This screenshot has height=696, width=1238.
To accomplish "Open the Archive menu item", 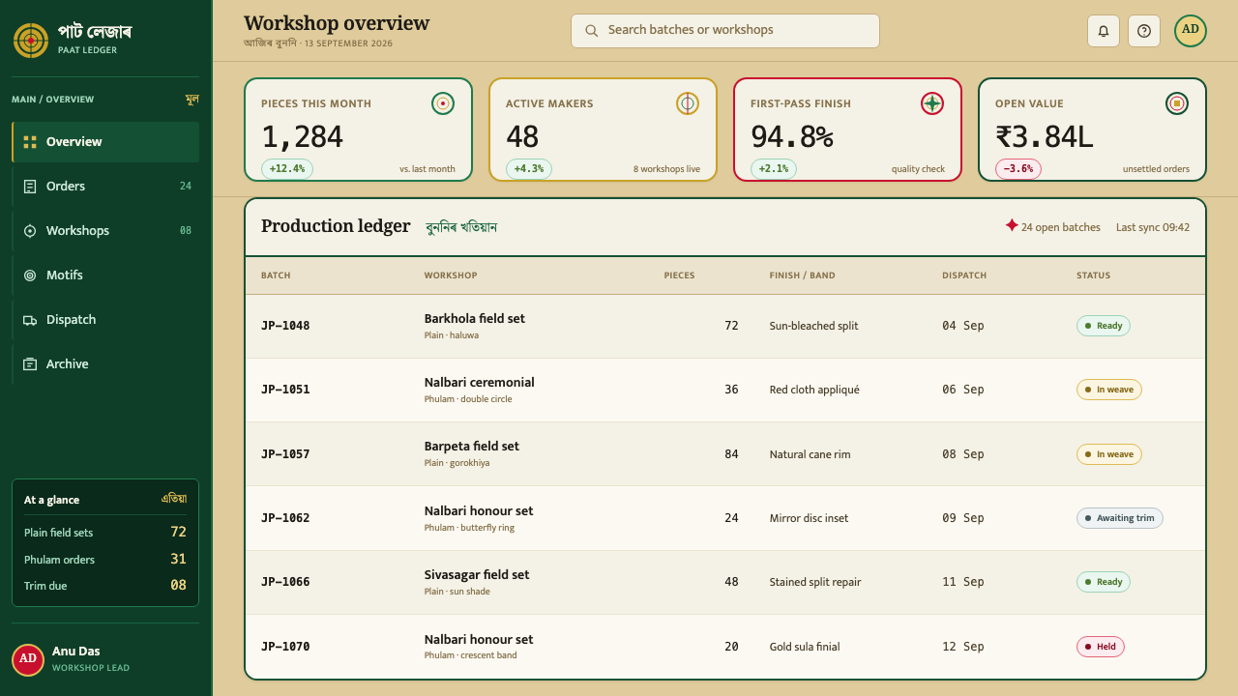I will [105, 364].
